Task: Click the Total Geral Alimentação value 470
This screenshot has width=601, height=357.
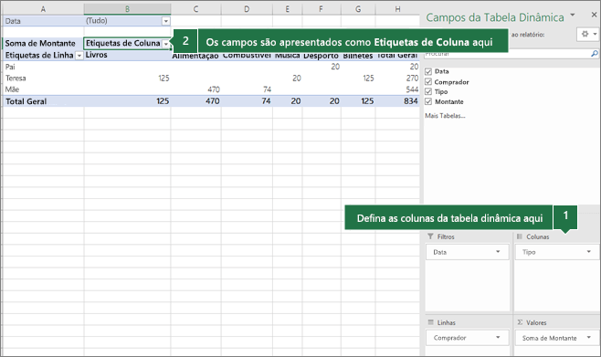Action: click(212, 101)
